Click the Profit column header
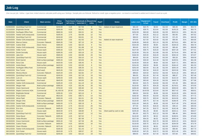203x140 pixels. 175,22
